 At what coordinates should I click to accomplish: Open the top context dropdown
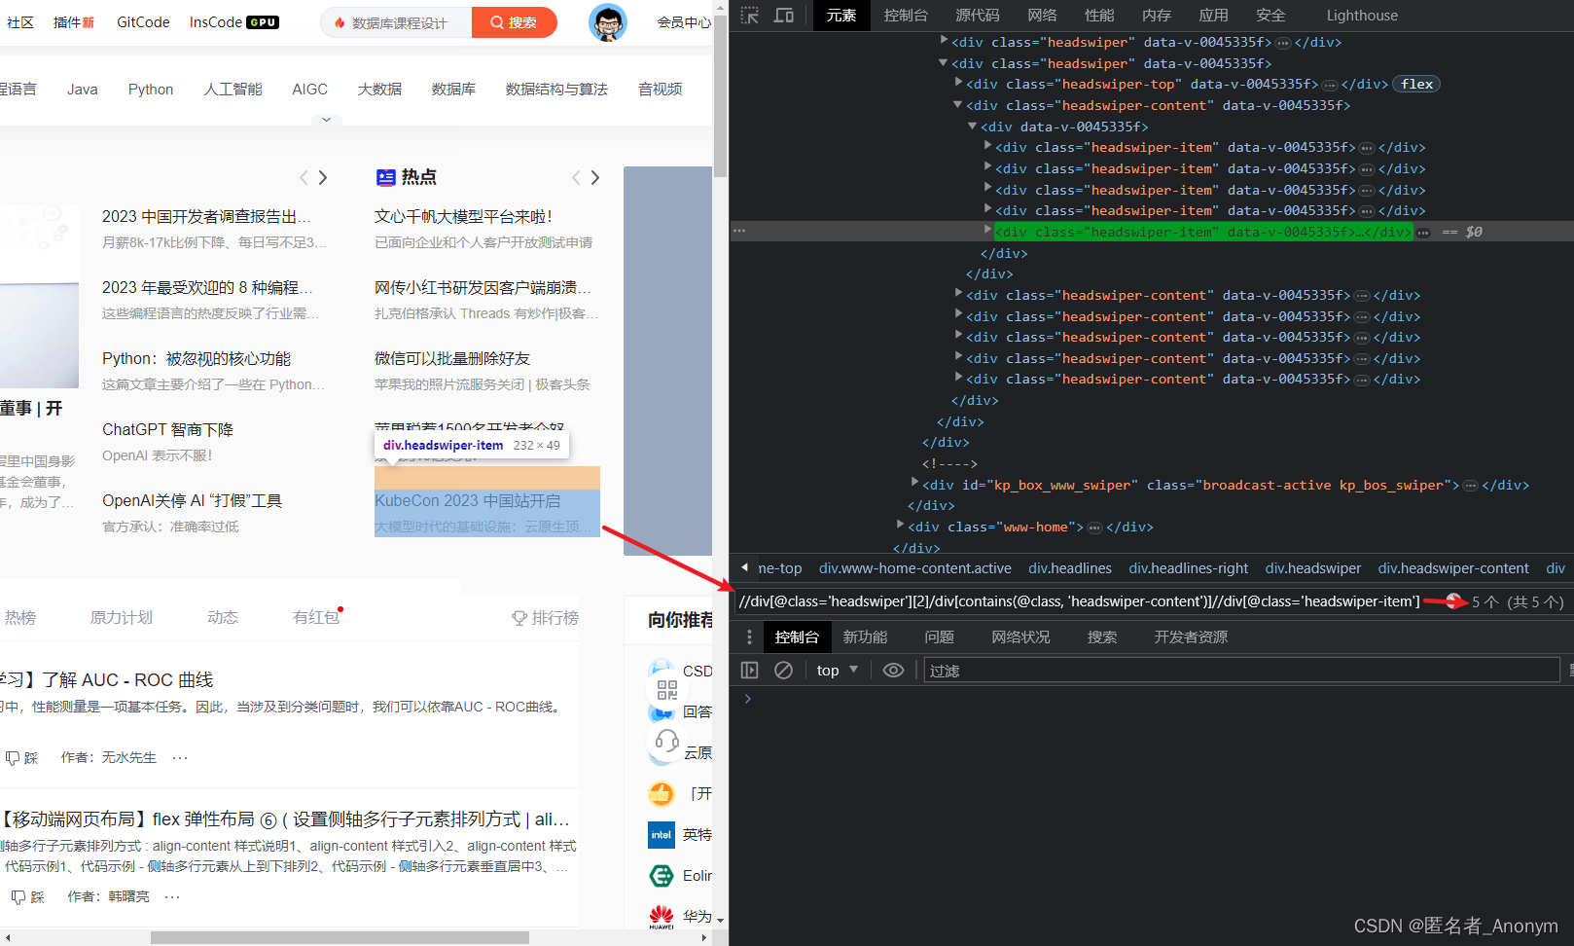tap(838, 671)
